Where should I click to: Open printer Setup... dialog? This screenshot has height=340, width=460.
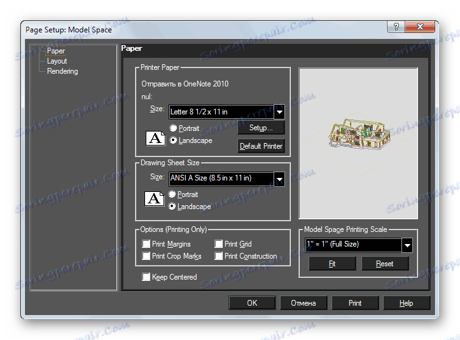pos(261,128)
